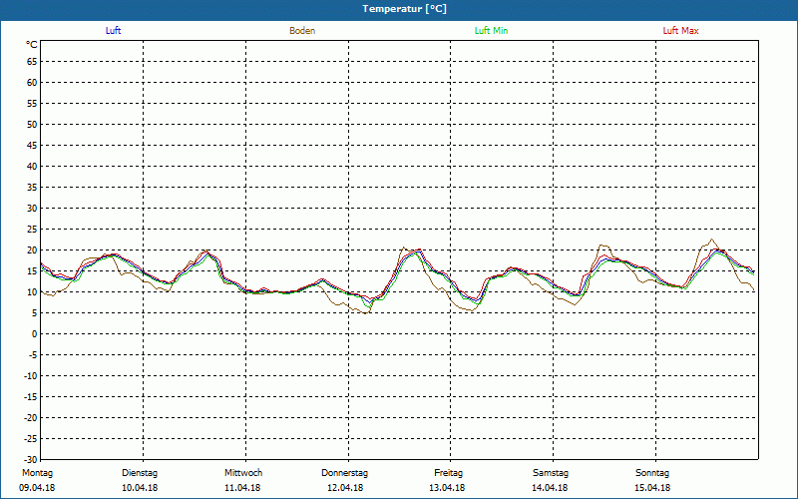Click the Mittwoch day label
The width and height of the screenshot is (798, 499).
[x=243, y=473]
